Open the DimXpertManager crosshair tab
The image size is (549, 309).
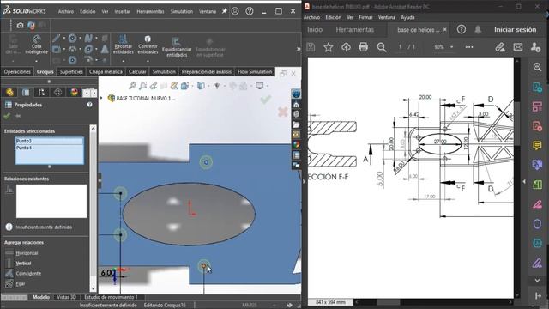[x=57, y=92]
